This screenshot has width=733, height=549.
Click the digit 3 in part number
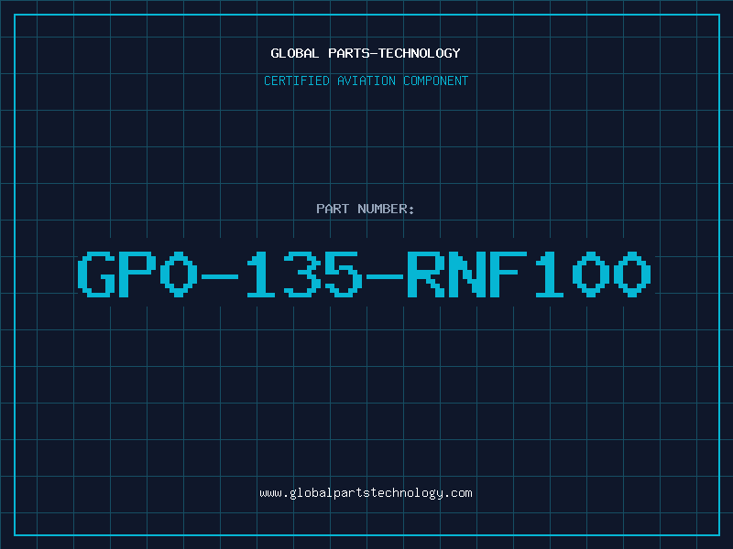pos(302,274)
